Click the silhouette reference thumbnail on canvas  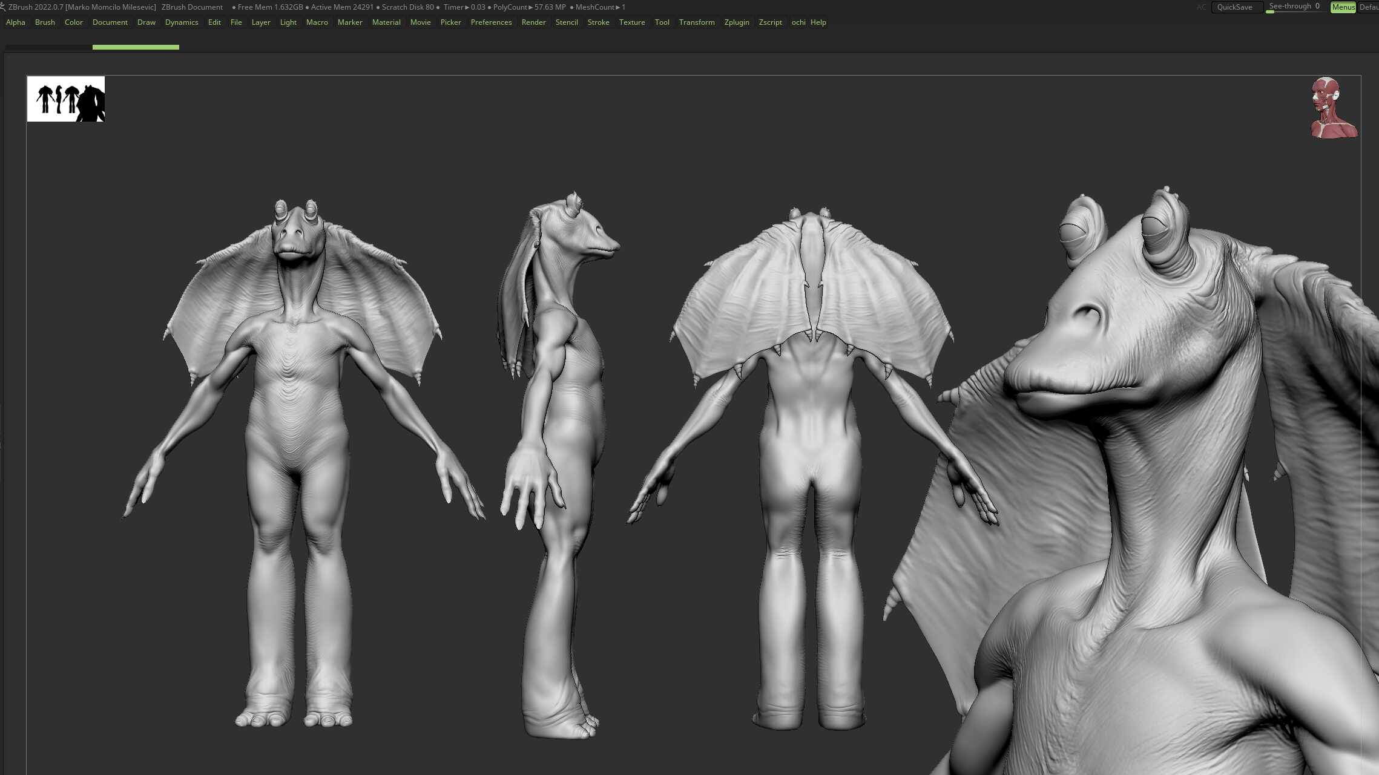[65, 99]
